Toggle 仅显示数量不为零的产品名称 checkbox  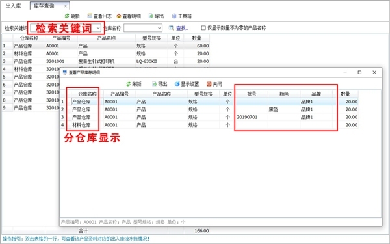pos(203,28)
